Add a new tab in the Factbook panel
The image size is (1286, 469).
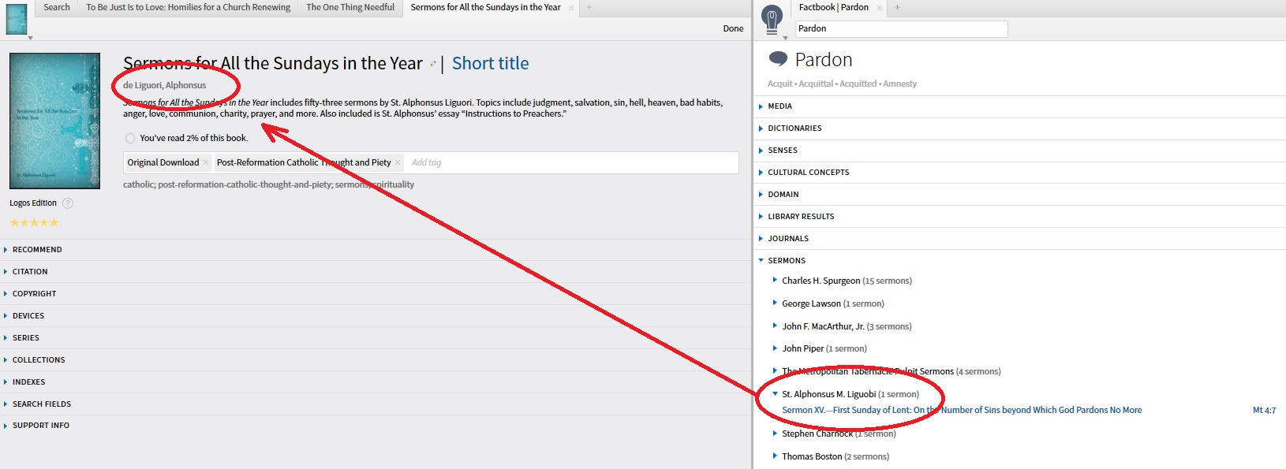897,8
